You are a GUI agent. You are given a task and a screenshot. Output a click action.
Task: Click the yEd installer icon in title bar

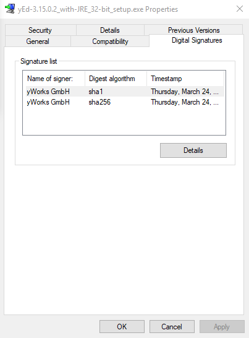coord(10,9)
